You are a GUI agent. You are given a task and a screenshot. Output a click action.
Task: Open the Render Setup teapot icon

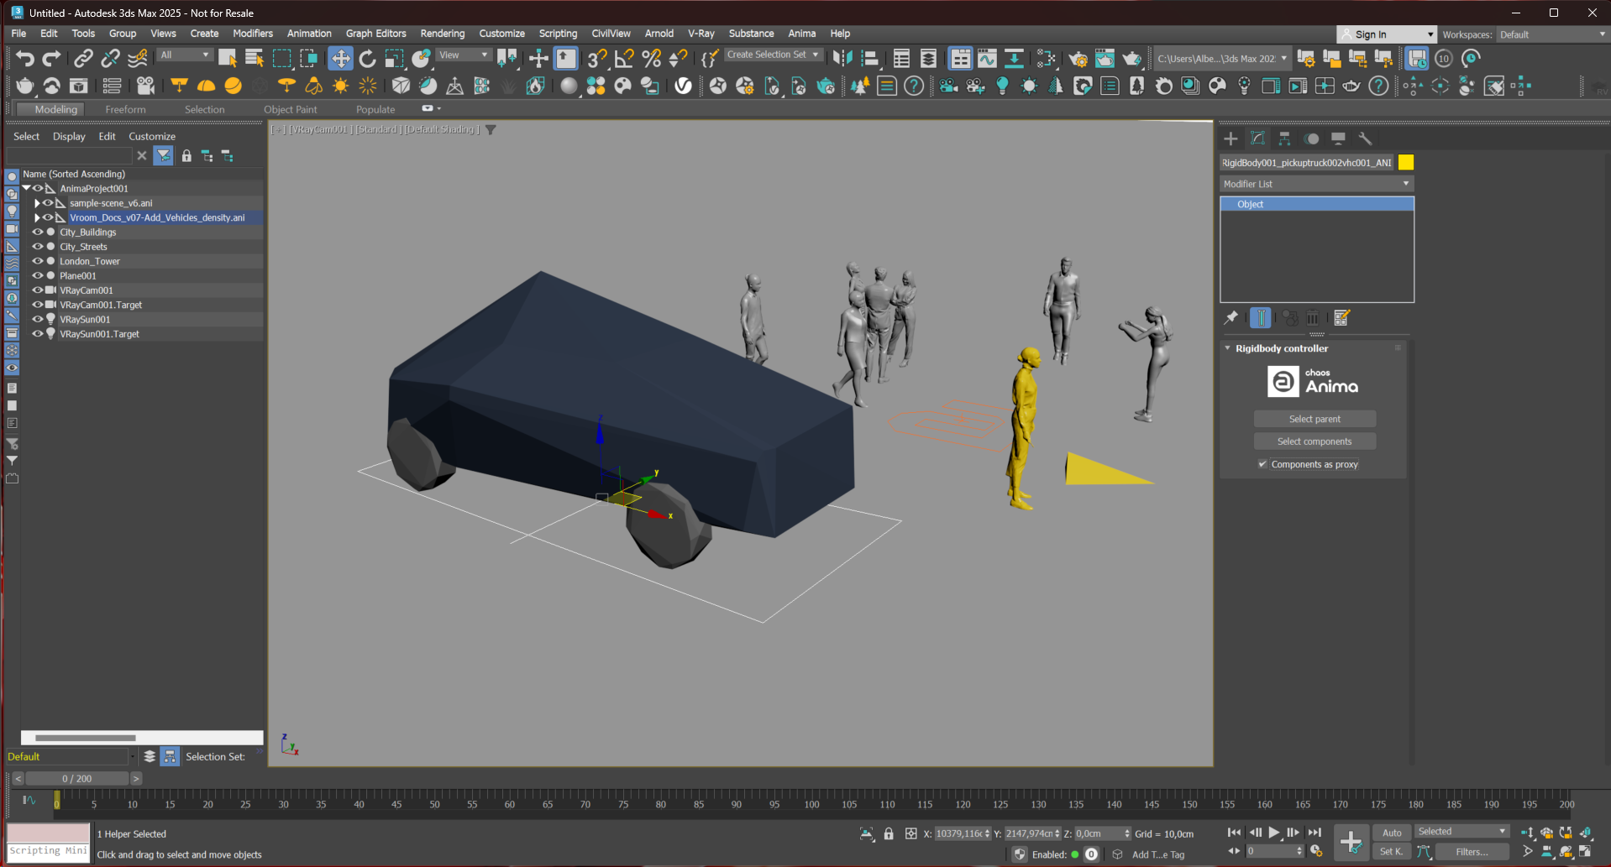click(x=1078, y=58)
